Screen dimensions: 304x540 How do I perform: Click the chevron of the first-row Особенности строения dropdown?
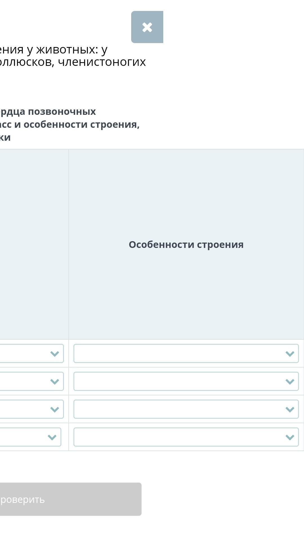pos(290,354)
